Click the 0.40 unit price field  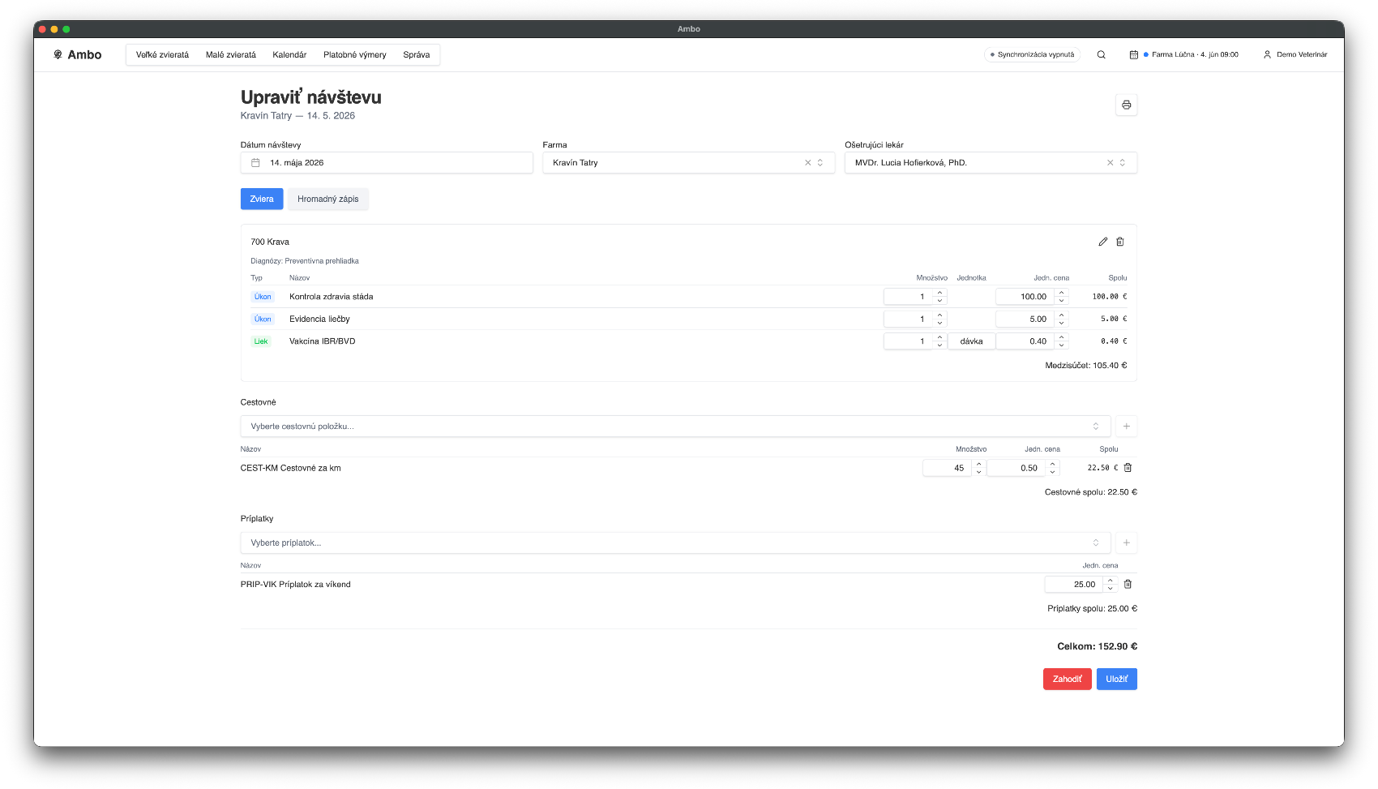tap(1026, 341)
